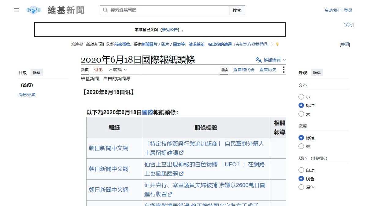Click the 搜索 search button
367x206 pixels.
237,10
